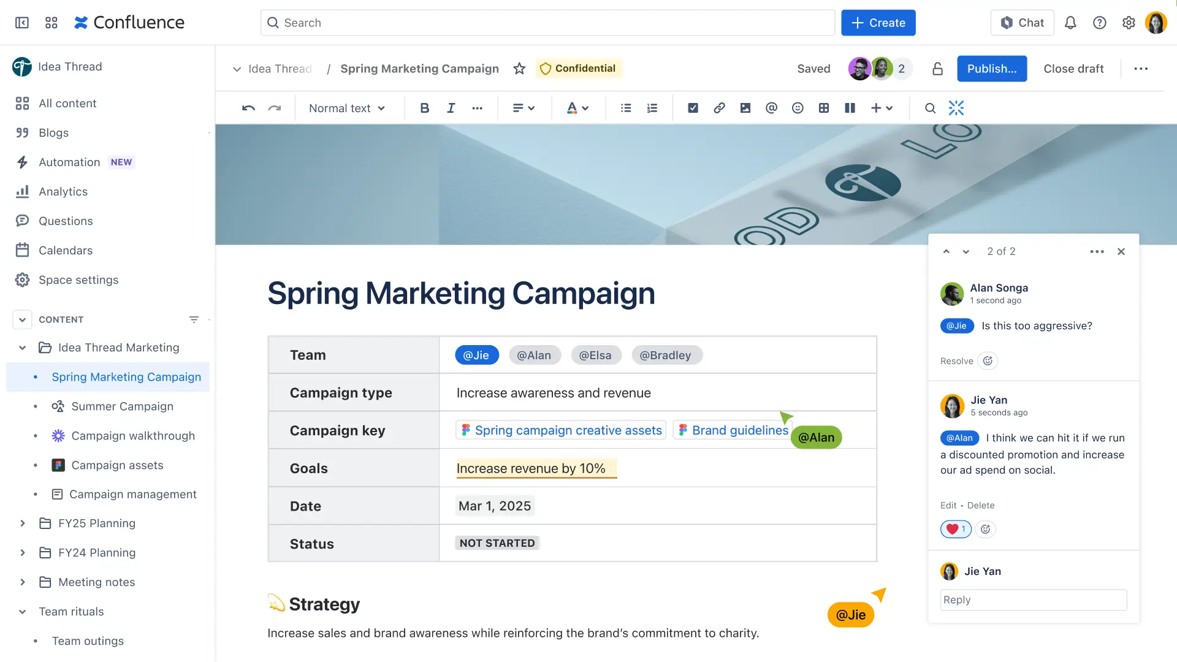This screenshot has width=1177, height=662.
Task: Collapse the sidebar with the panel icon
Action: pos(22,23)
